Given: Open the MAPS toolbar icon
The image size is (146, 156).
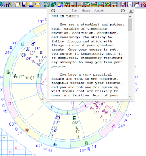Looking at the screenshot, I should click(94, 4).
